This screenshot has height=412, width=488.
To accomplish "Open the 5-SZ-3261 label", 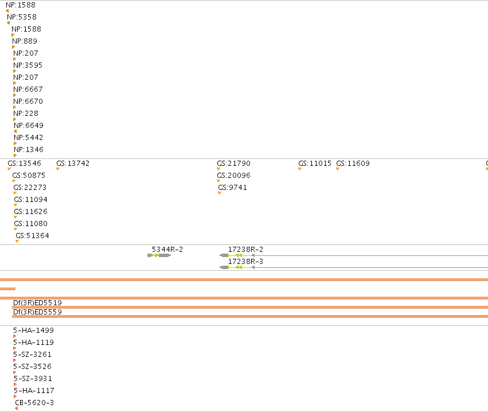I will tap(32, 355).
